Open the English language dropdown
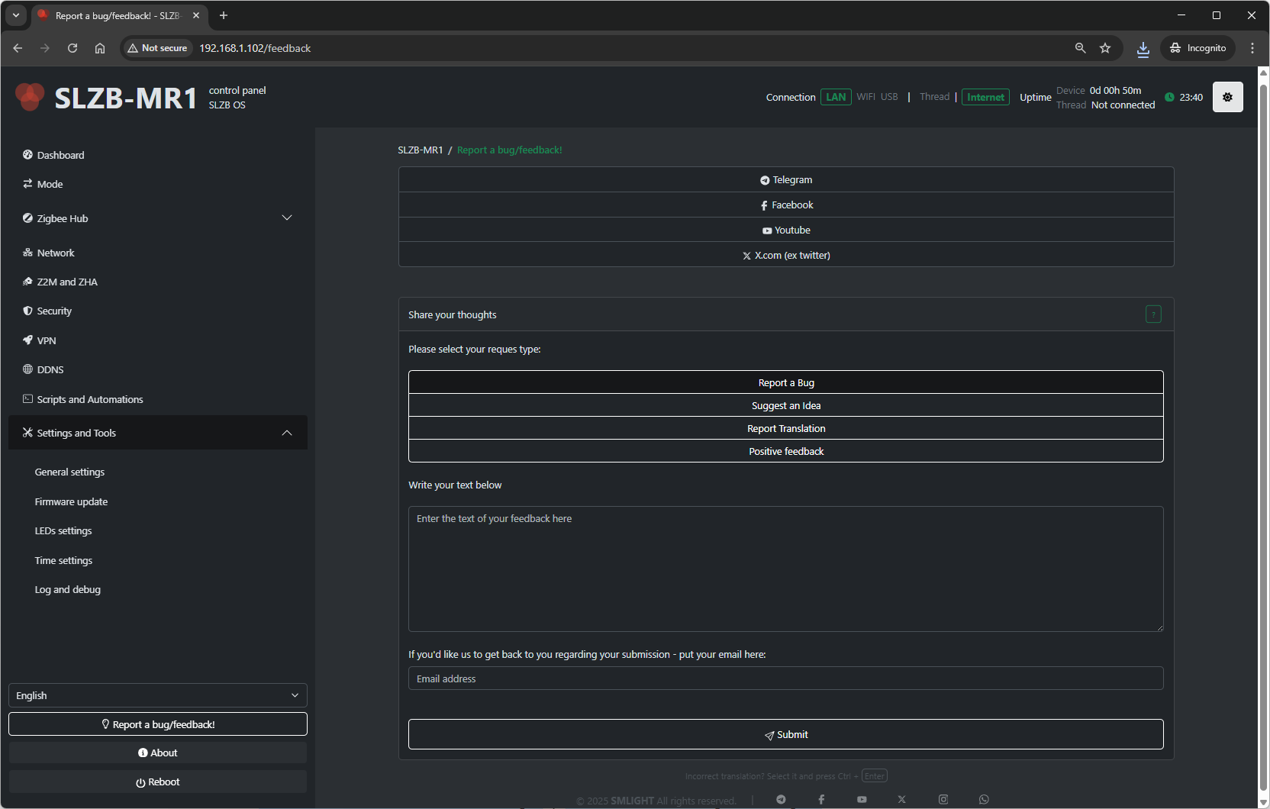The height and width of the screenshot is (809, 1270). [x=157, y=695]
